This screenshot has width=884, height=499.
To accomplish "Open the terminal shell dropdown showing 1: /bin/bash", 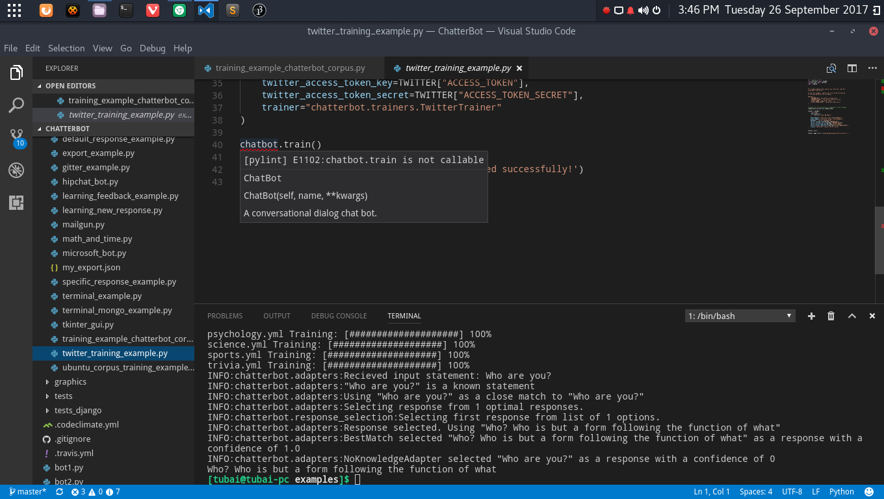I will [740, 316].
